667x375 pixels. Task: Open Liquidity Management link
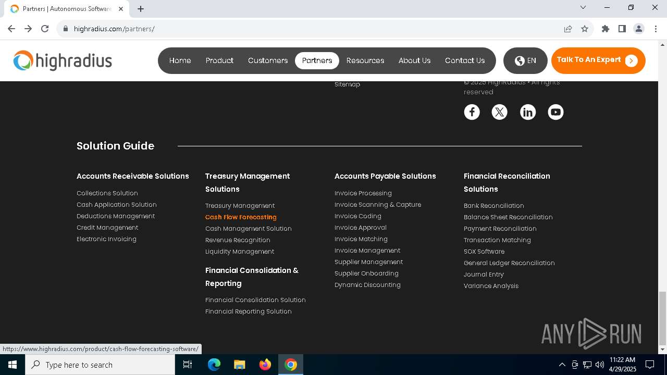240,252
